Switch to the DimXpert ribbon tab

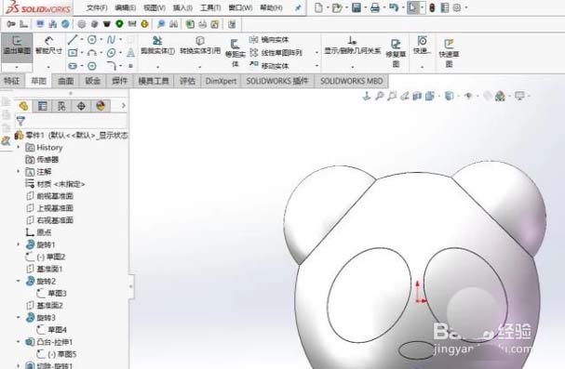point(221,81)
